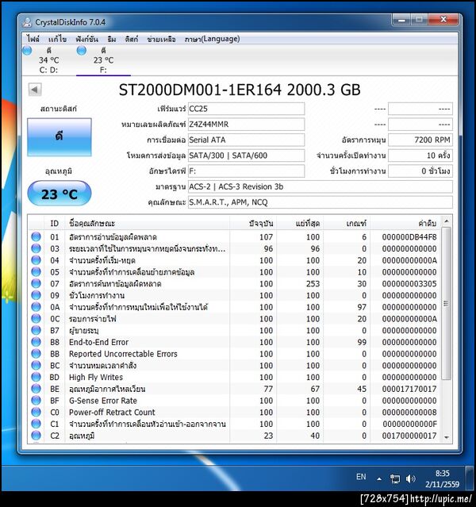Click Show Desktop strip at taskbar end
476x507 pixels.
(x=470, y=478)
